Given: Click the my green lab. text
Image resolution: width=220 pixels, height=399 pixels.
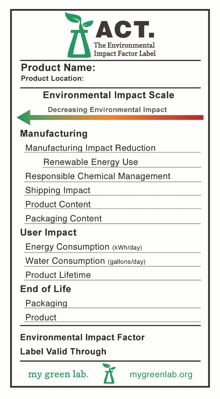Looking at the screenshot, I should [58, 374].
